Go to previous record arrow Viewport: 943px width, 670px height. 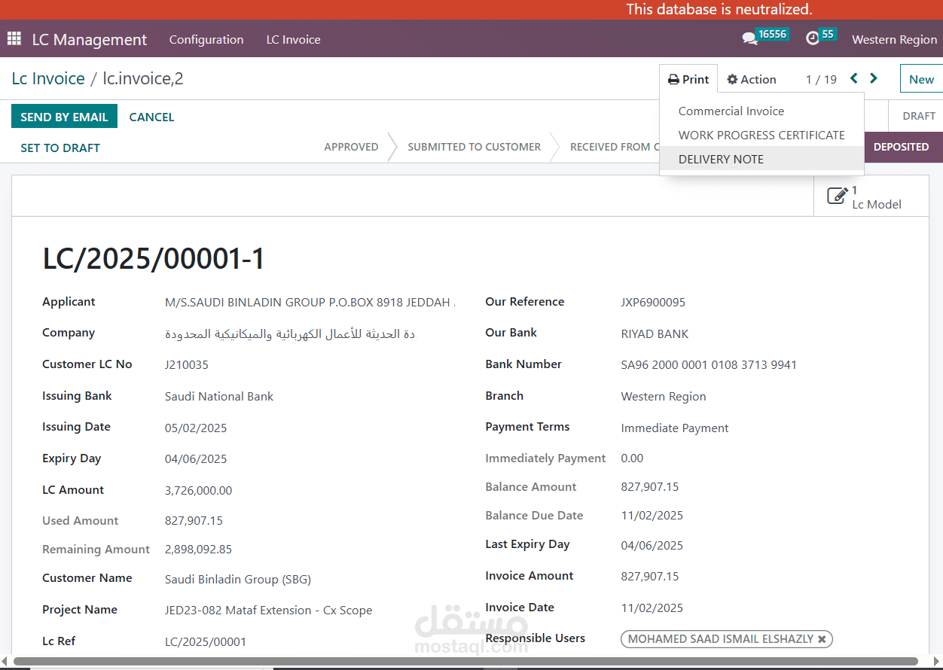(854, 78)
